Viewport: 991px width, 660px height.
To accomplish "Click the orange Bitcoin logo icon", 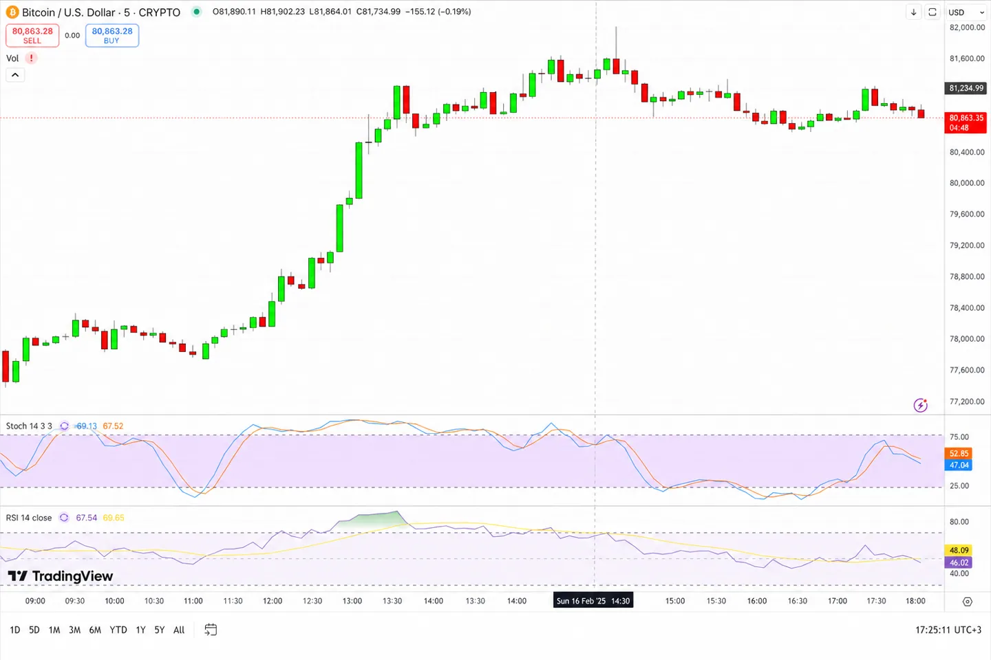I will click(x=12, y=12).
